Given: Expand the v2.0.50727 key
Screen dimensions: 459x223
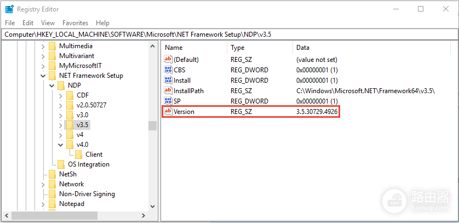Looking at the screenshot, I should tap(61, 105).
